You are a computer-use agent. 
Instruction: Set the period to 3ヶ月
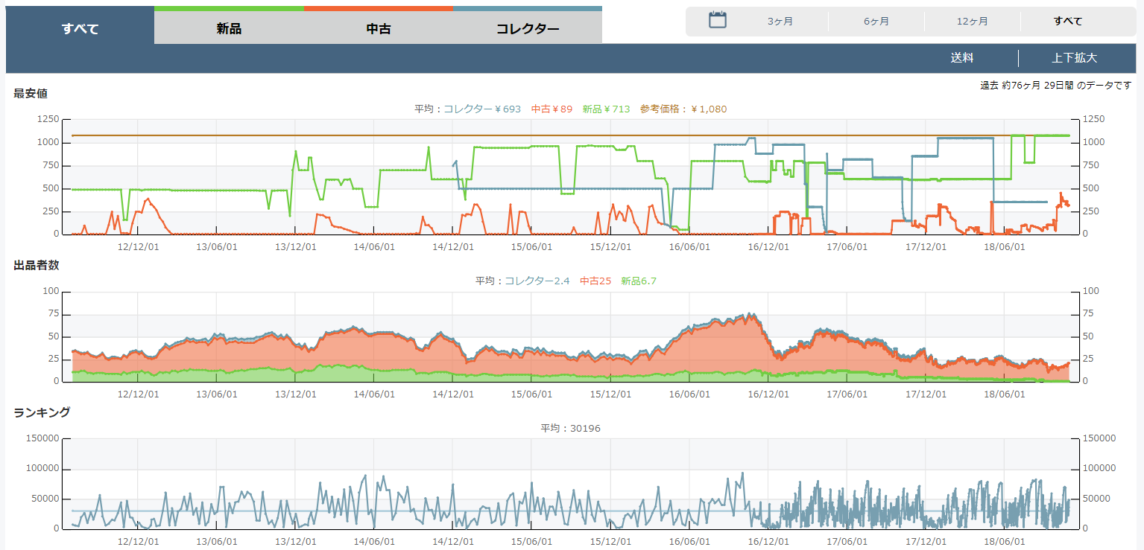point(780,22)
